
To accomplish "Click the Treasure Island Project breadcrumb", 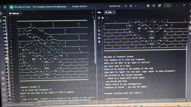I will pos(56,104).
